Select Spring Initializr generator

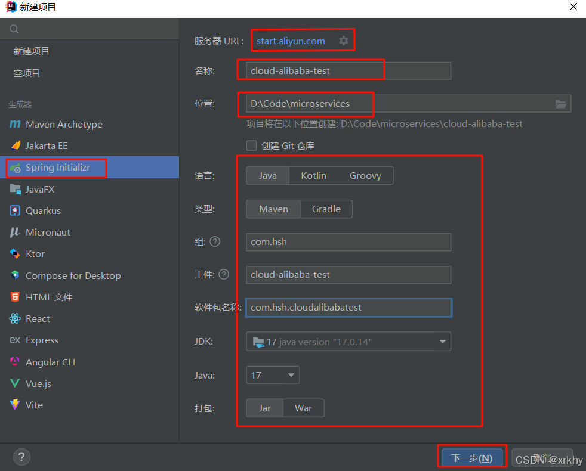coord(90,168)
